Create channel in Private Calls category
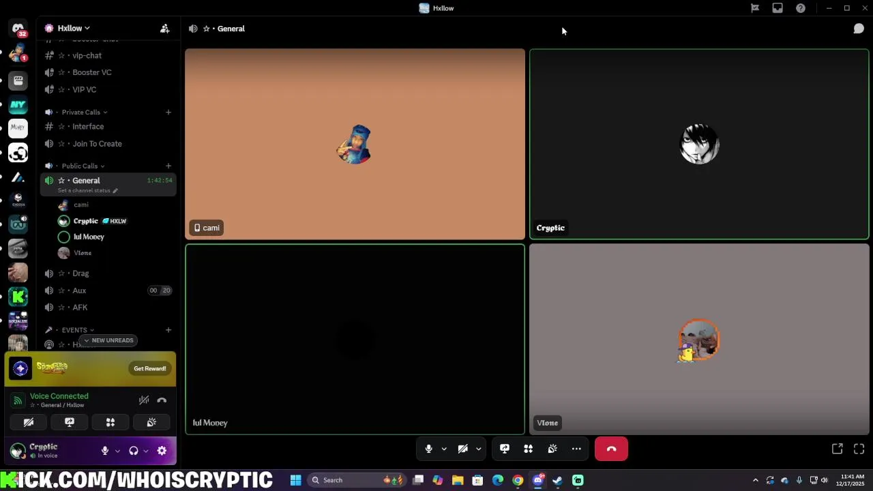 click(168, 112)
